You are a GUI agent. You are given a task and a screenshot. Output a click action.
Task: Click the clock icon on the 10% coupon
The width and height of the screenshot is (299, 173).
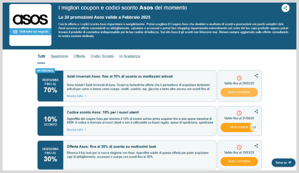click(x=239, y=113)
